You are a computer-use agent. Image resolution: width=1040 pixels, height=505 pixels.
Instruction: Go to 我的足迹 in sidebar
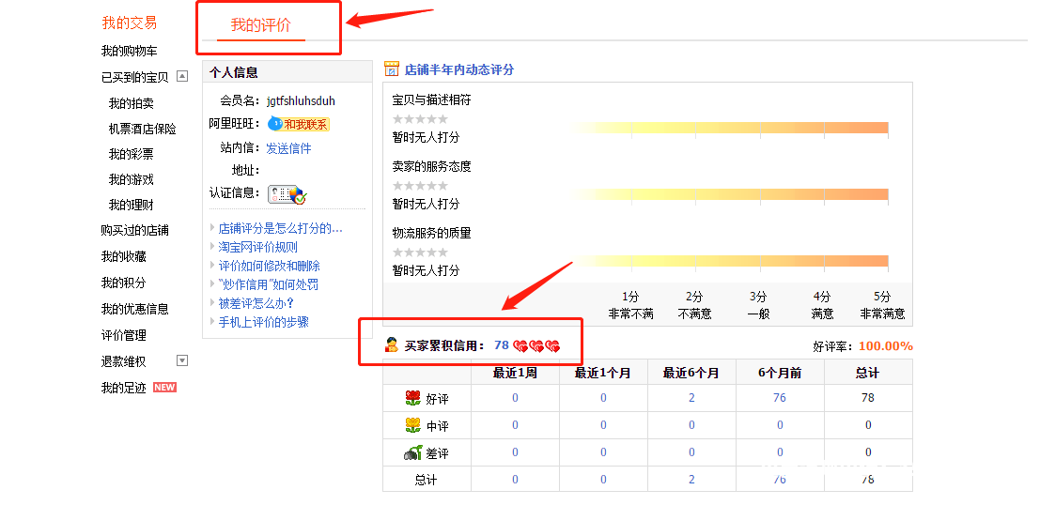tap(124, 388)
